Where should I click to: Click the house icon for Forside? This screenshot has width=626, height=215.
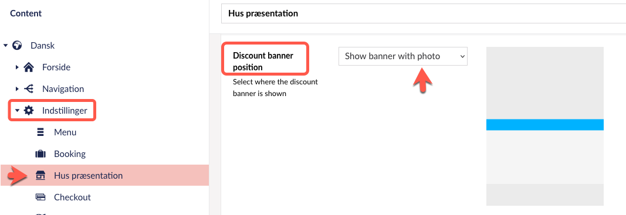coord(29,67)
